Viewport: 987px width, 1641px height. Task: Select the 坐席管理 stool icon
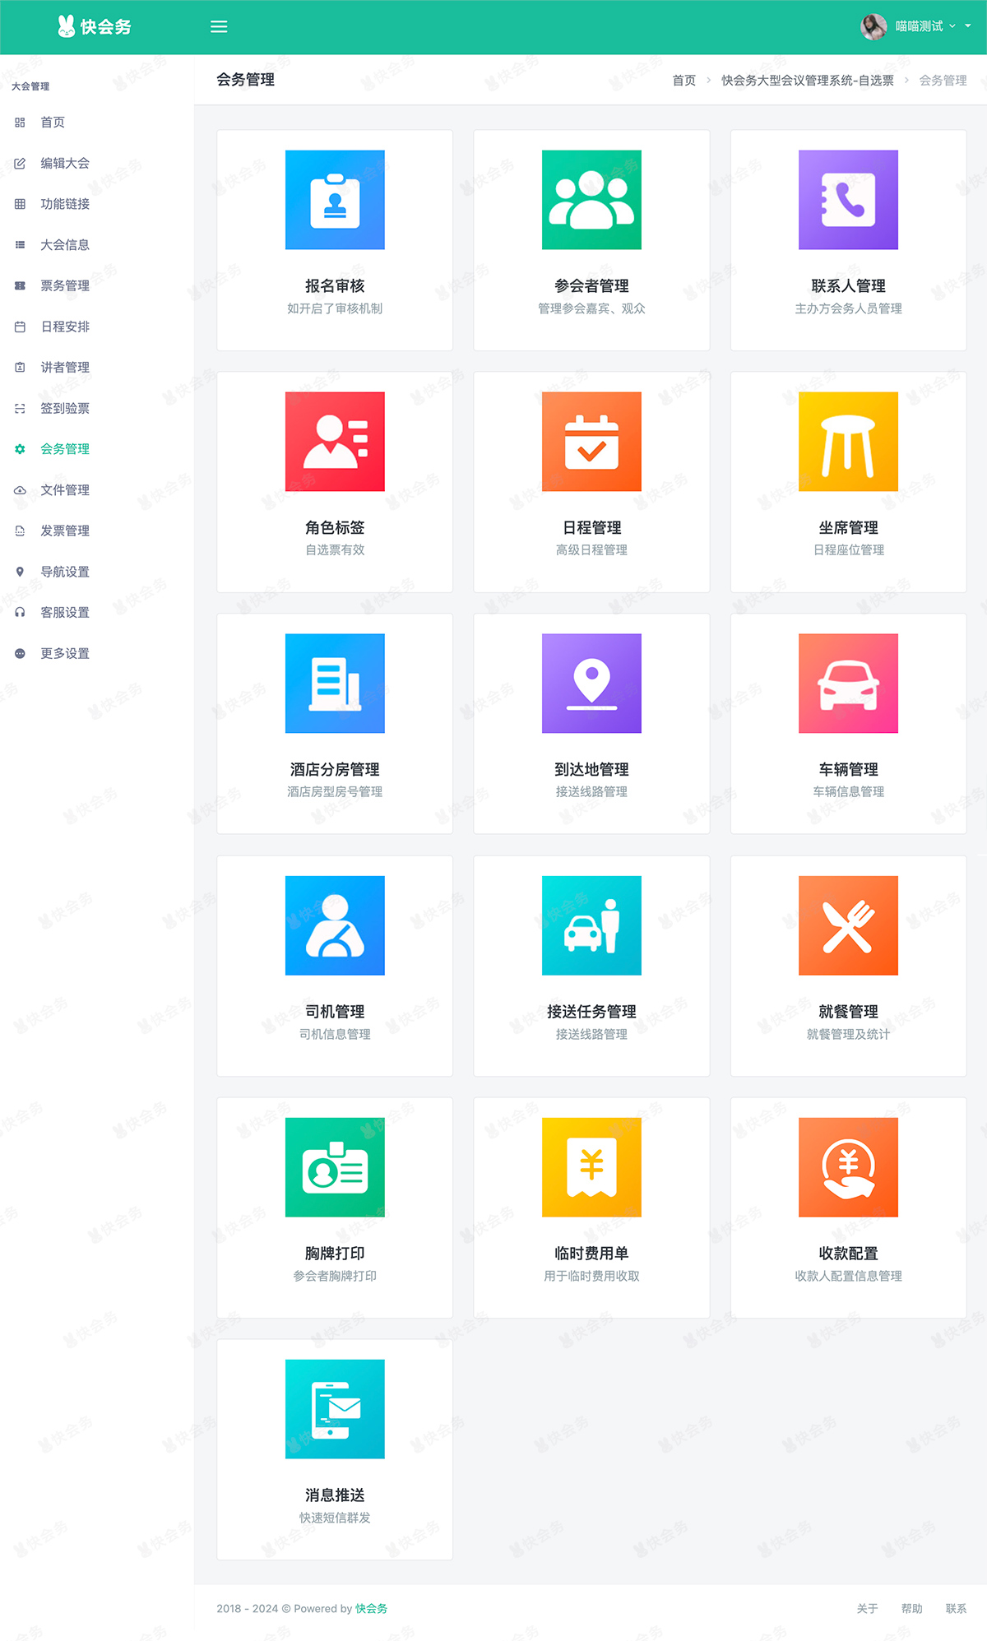coord(848,442)
